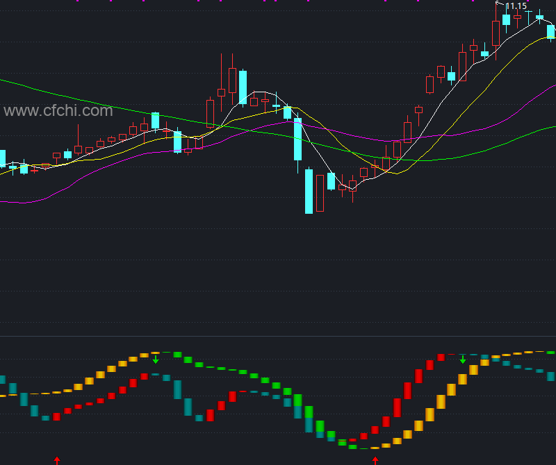Screen dimensions: 556x465
Task: Select the left green down-arrow sell signal
Action: click(156, 360)
